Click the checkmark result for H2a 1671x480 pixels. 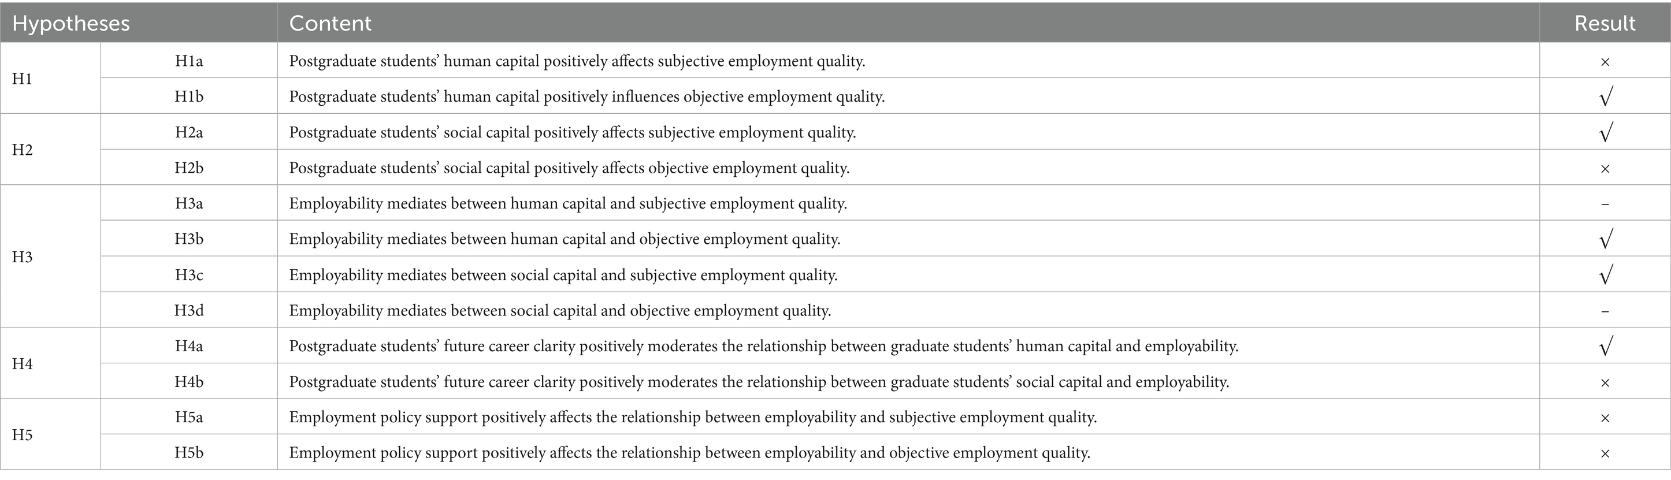[x=1606, y=133]
